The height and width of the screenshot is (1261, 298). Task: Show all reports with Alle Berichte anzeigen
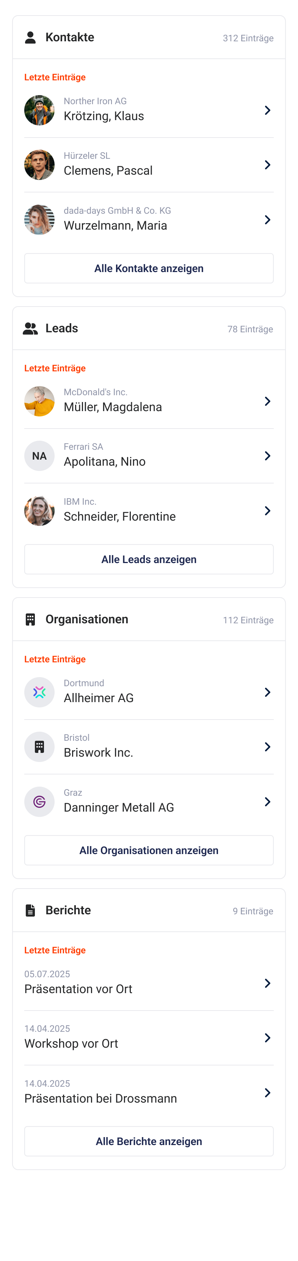point(149,1141)
